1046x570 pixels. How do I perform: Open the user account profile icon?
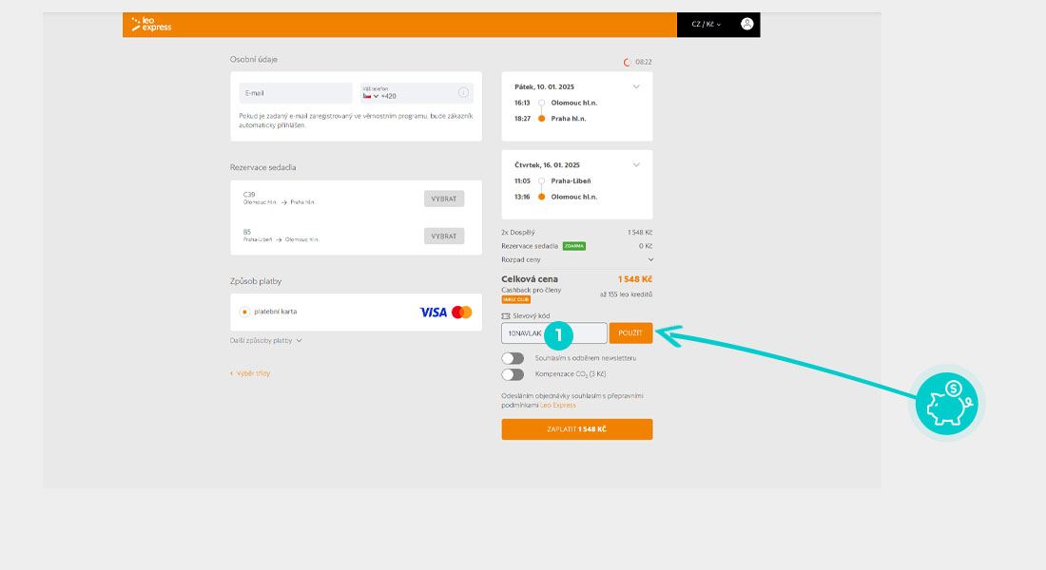point(746,24)
